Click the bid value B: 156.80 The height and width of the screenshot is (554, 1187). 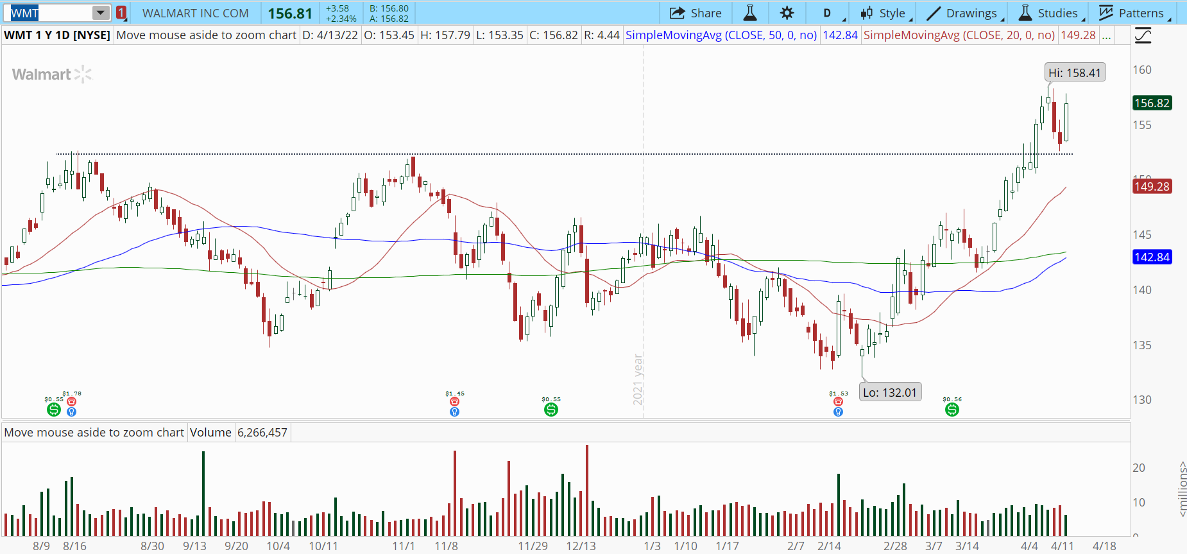tap(389, 8)
